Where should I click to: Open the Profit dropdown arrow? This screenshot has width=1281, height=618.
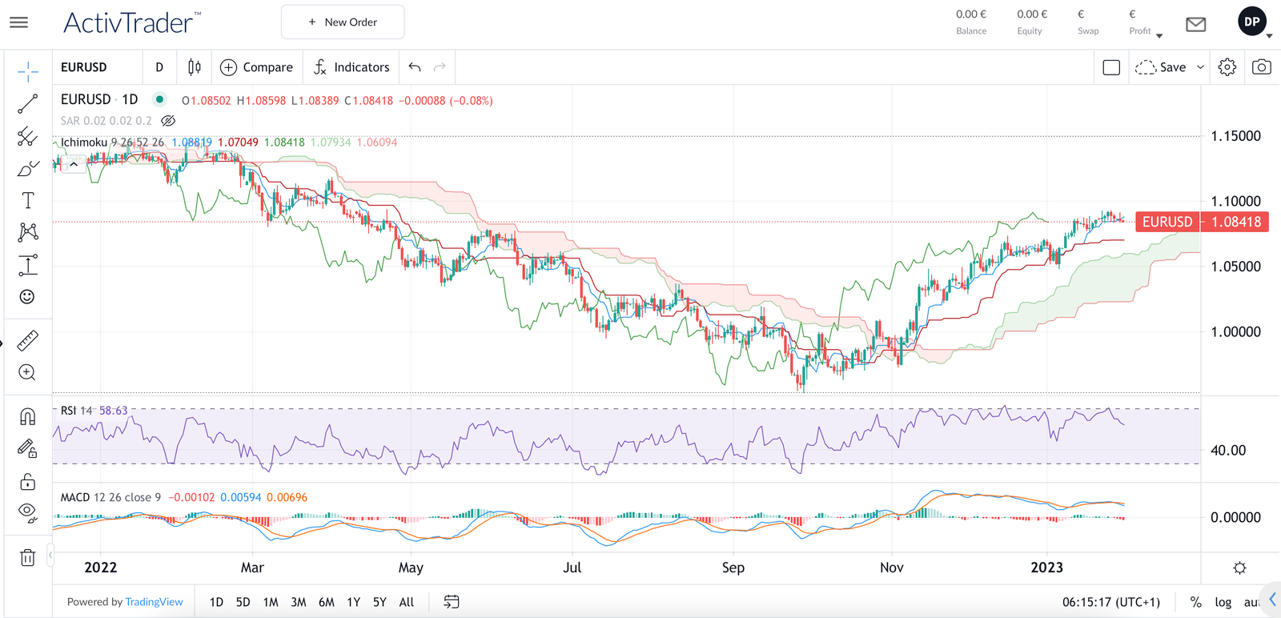point(1159,35)
